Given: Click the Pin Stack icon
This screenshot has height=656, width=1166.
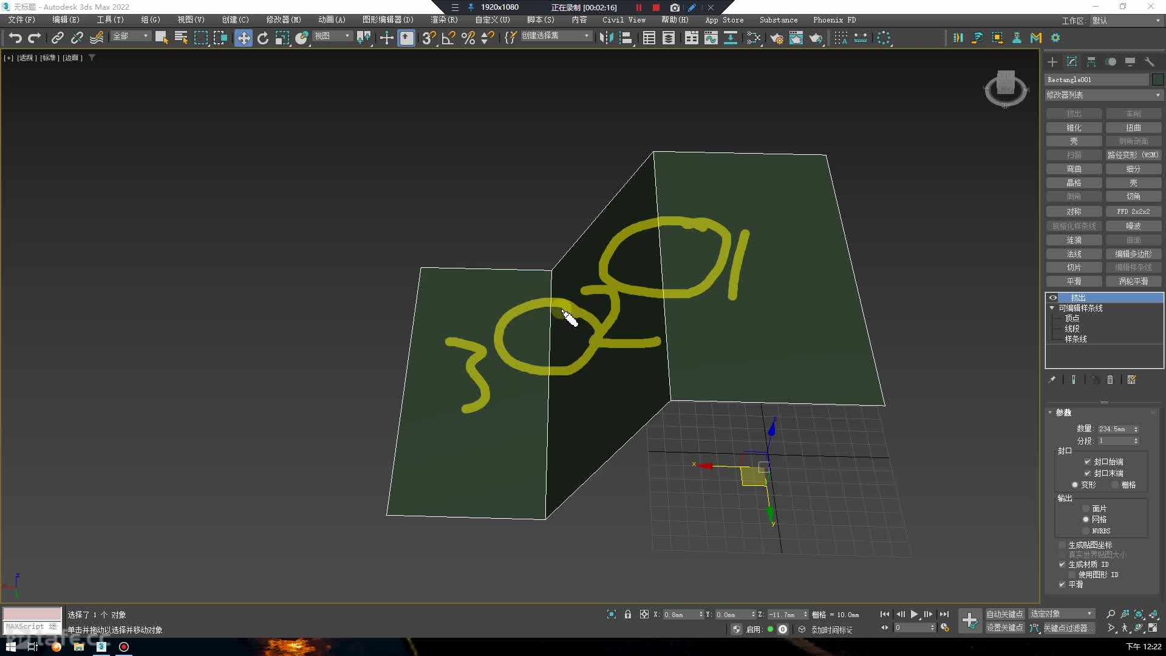Looking at the screenshot, I should coord(1052,380).
